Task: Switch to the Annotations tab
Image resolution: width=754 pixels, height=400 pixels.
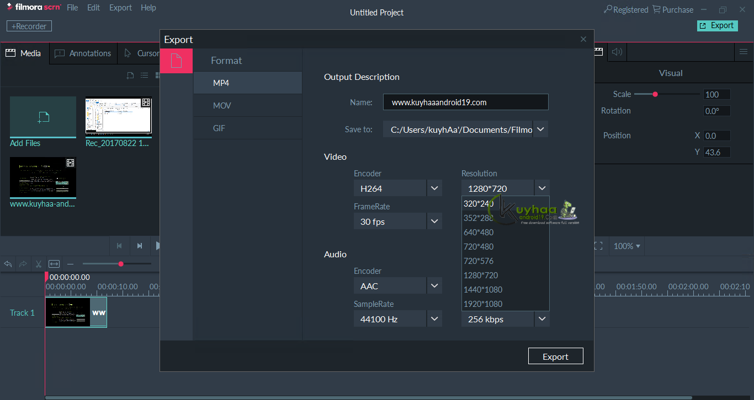Action: (83, 53)
